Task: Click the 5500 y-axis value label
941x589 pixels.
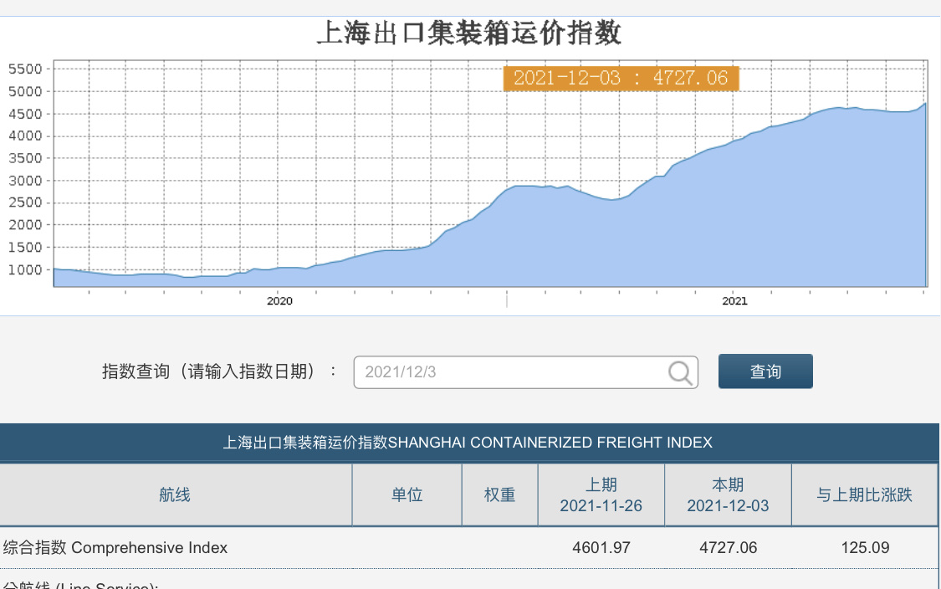Action: click(25, 69)
